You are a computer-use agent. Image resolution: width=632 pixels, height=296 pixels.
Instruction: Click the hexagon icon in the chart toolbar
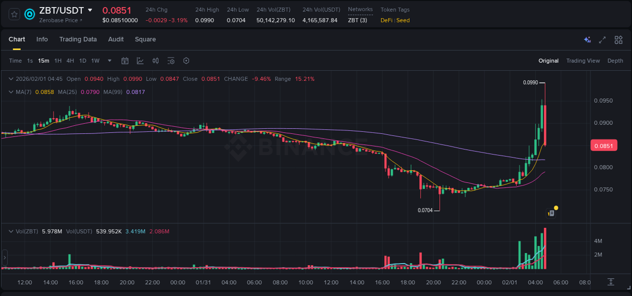point(186,61)
